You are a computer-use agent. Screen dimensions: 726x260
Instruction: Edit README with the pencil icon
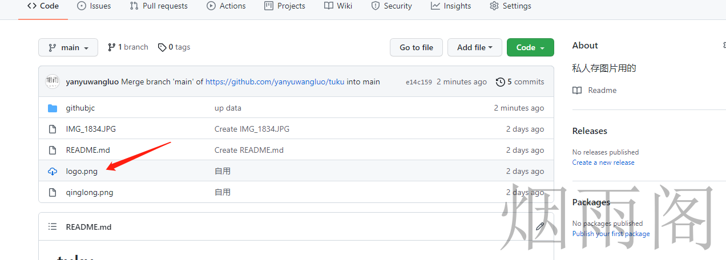tap(540, 226)
